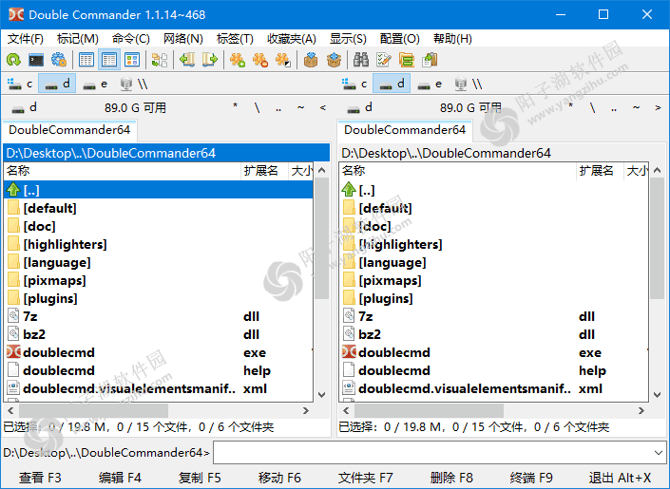Open left panel drive list button d
The width and height of the screenshot is (670, 489).
pos(25,107)
